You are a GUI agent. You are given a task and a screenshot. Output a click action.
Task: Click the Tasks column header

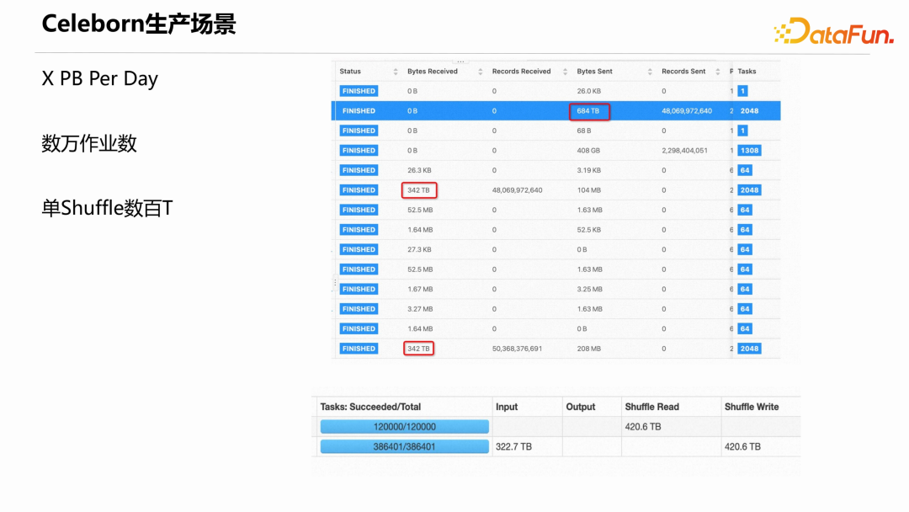(747, 72)
